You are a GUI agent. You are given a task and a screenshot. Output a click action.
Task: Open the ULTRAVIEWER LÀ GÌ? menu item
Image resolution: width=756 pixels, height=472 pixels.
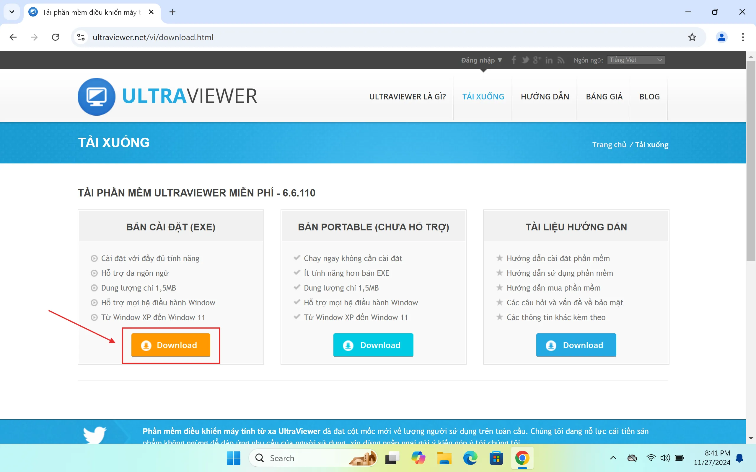coord(407,97)
